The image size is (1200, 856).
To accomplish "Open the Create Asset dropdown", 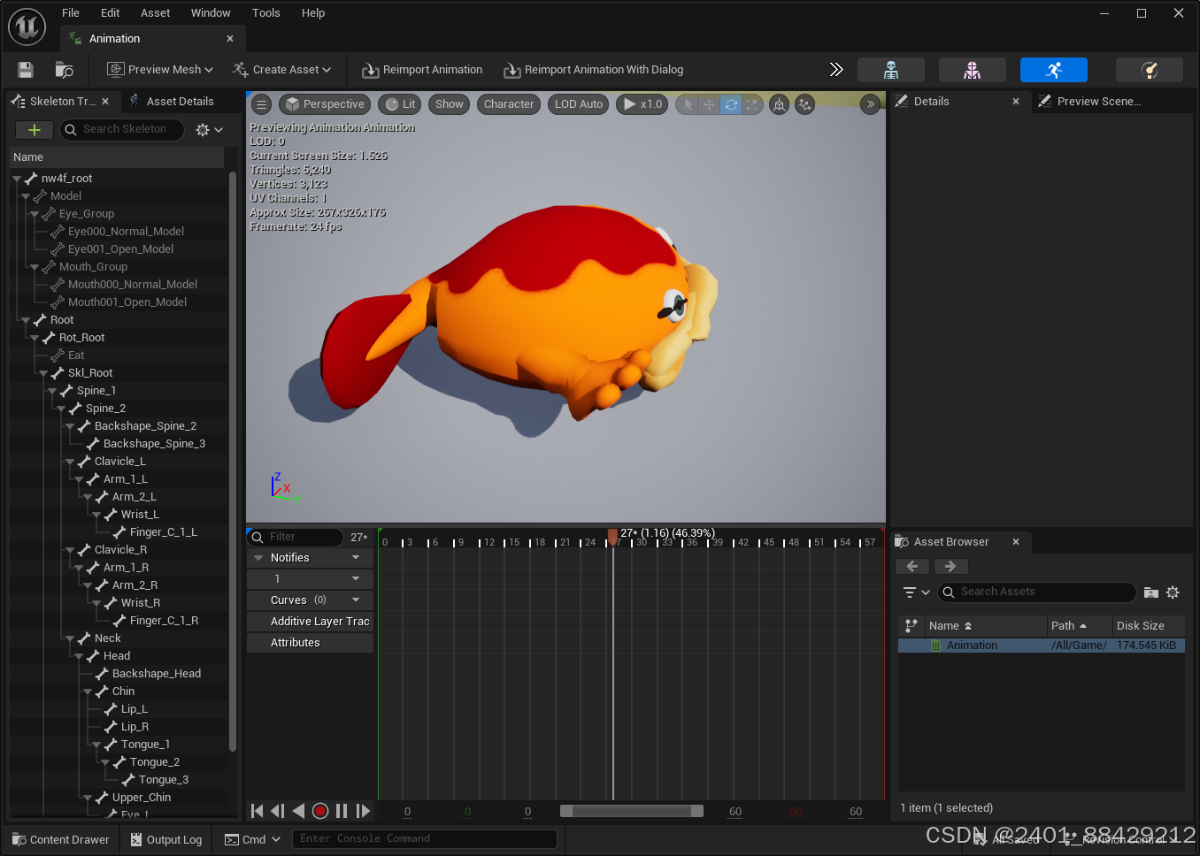I will coord(281,70).
